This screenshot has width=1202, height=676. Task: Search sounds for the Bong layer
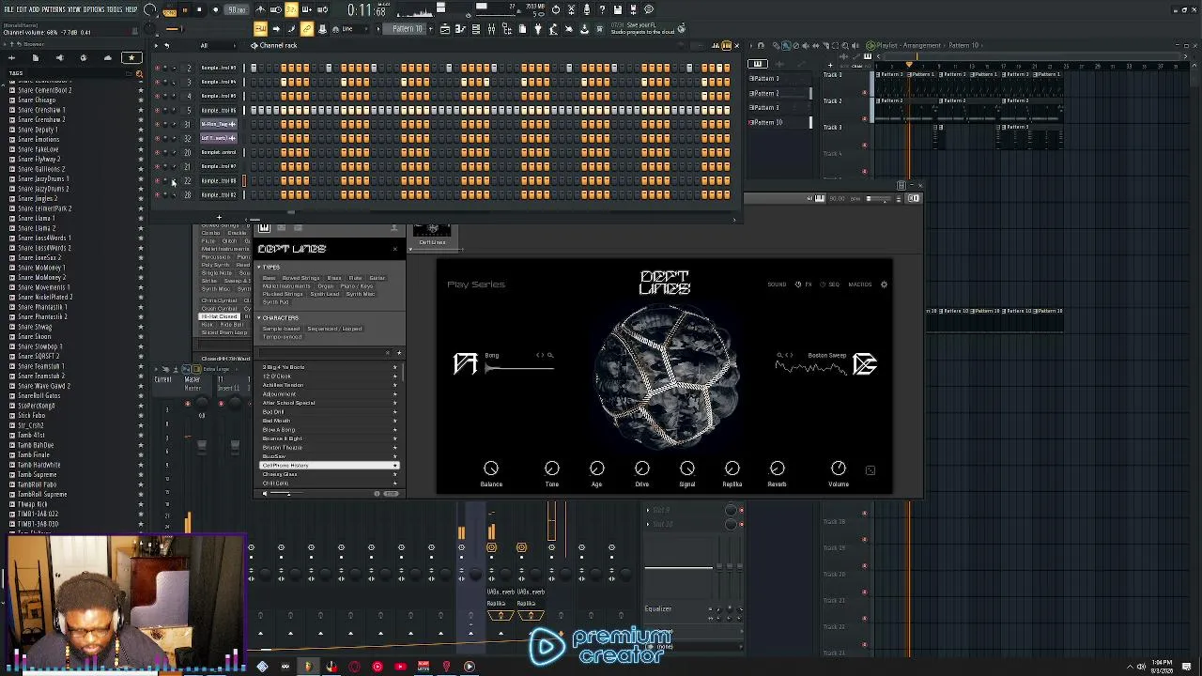click(550, 356)
